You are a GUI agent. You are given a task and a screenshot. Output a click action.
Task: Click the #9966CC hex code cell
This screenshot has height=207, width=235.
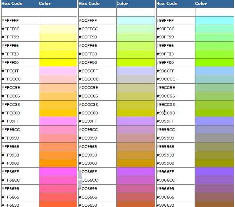coord(176,180)
